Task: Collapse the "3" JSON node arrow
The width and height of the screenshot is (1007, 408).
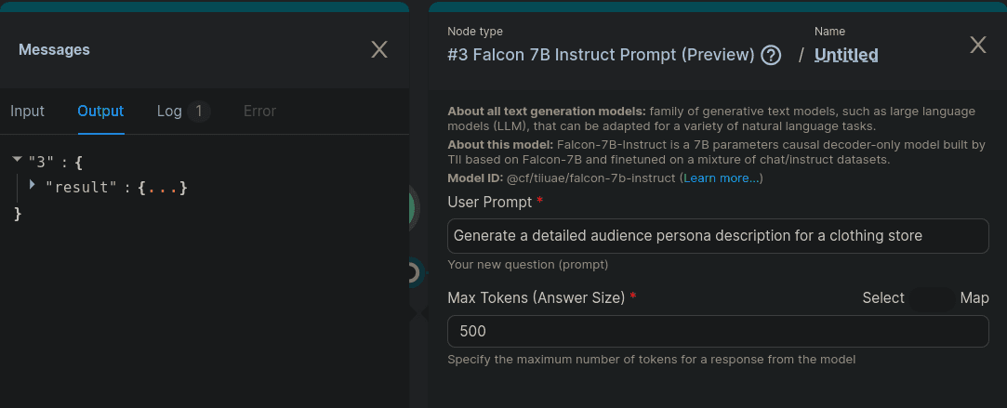Action: (x=17, y=161)
